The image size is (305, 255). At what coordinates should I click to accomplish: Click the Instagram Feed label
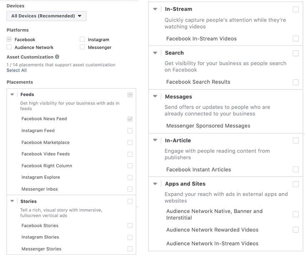point(38,130)
